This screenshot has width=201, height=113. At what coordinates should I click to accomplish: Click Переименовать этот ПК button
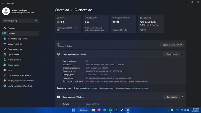tap(172, 45)
